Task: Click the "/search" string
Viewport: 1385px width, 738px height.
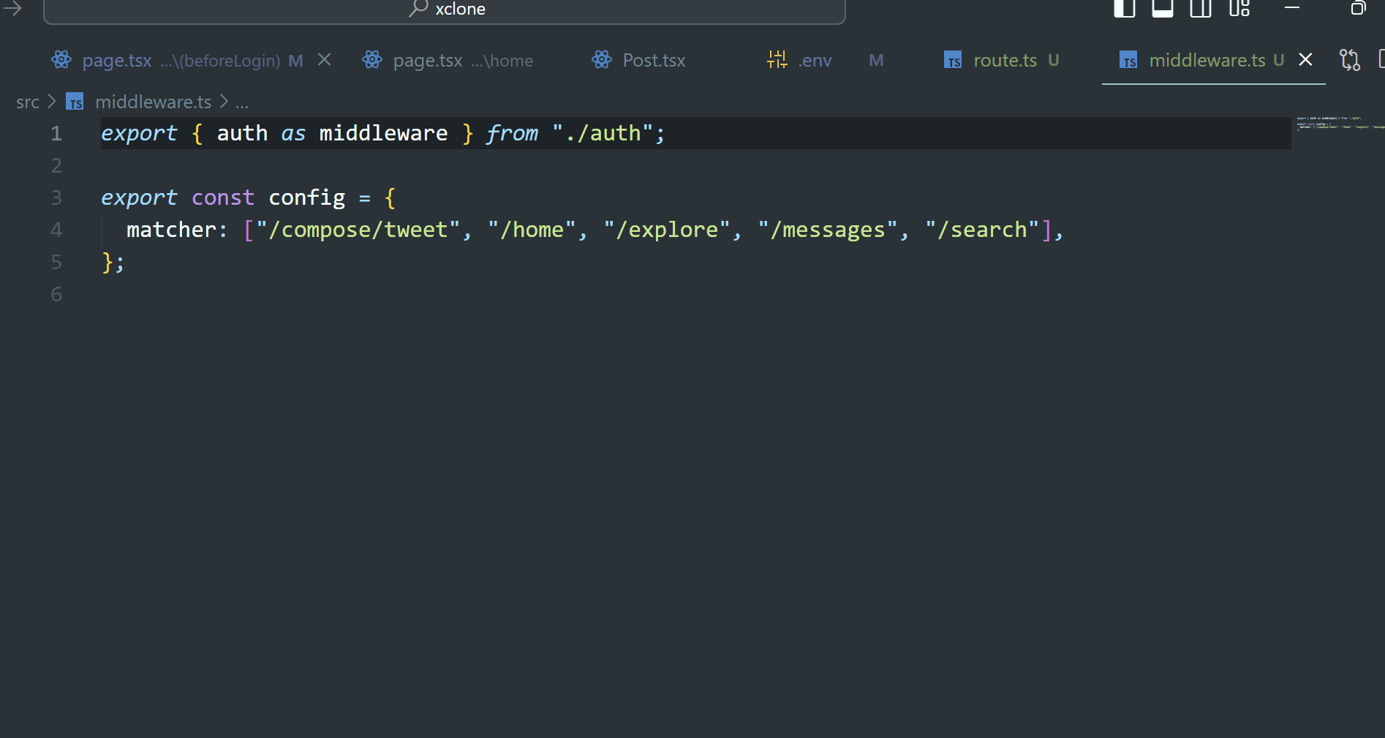Action: (x=982, y=230)
